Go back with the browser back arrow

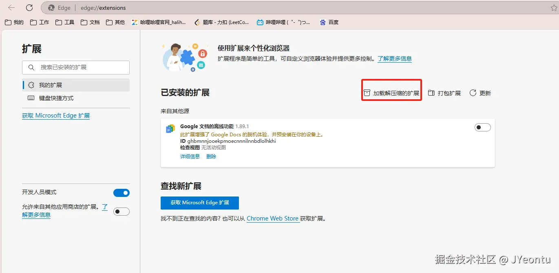11,8
